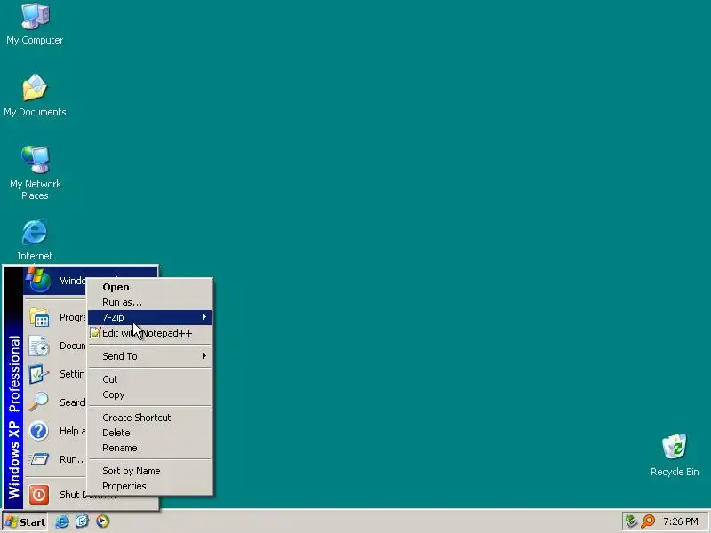Select Send To in context menu
The width and height of the screenshot is (711, 533).
click(x=149, y=356)
